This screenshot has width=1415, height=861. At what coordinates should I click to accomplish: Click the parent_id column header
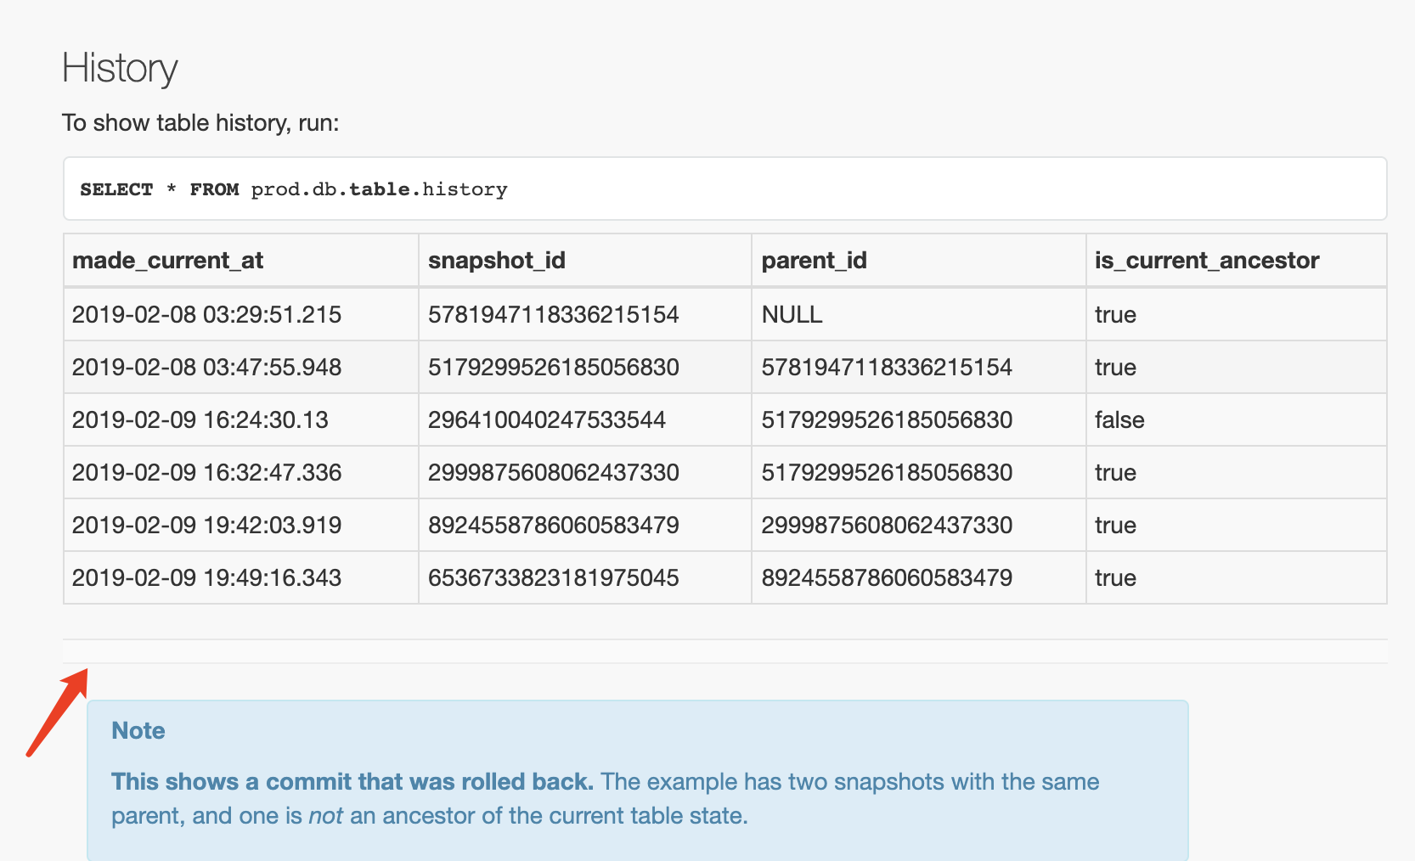pos(814,260)
